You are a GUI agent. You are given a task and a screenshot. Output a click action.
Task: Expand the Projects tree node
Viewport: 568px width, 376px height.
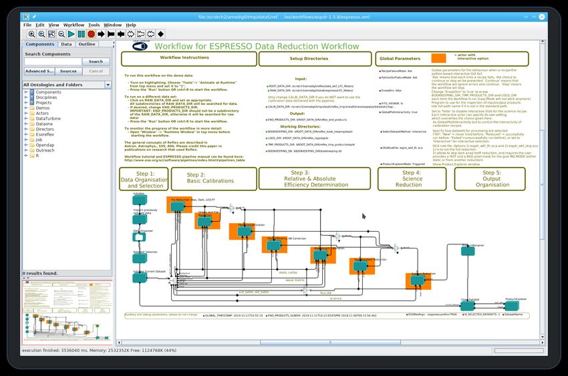tap(26, 102)
